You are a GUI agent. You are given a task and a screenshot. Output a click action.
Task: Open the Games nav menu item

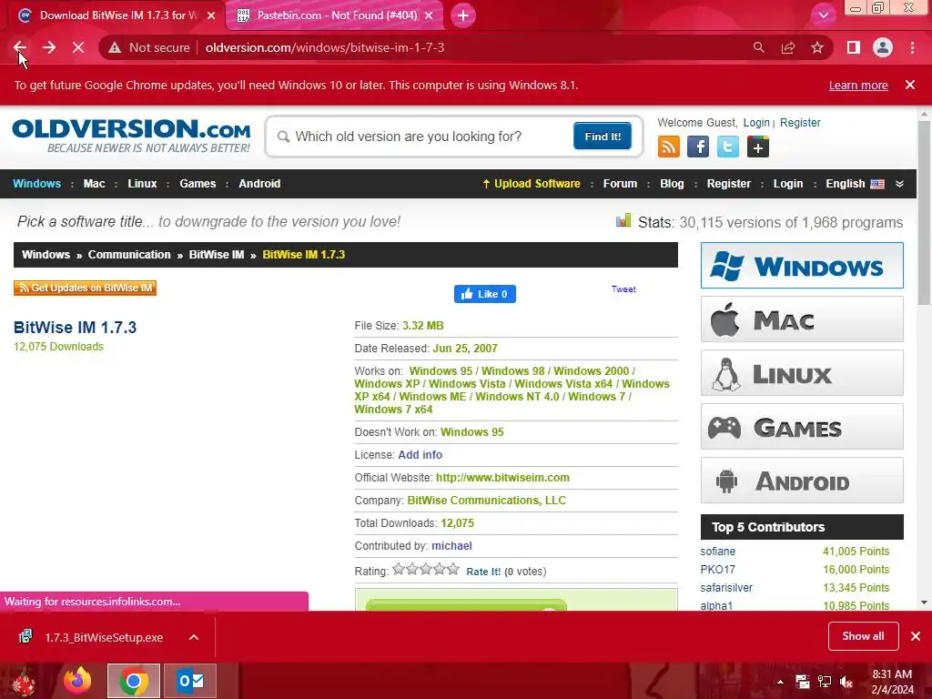click(198, 184)
